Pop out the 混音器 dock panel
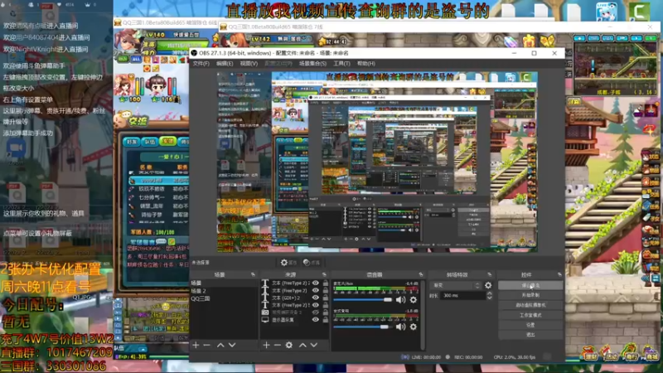This screenshot has width=663, height=373. point(420,274)
